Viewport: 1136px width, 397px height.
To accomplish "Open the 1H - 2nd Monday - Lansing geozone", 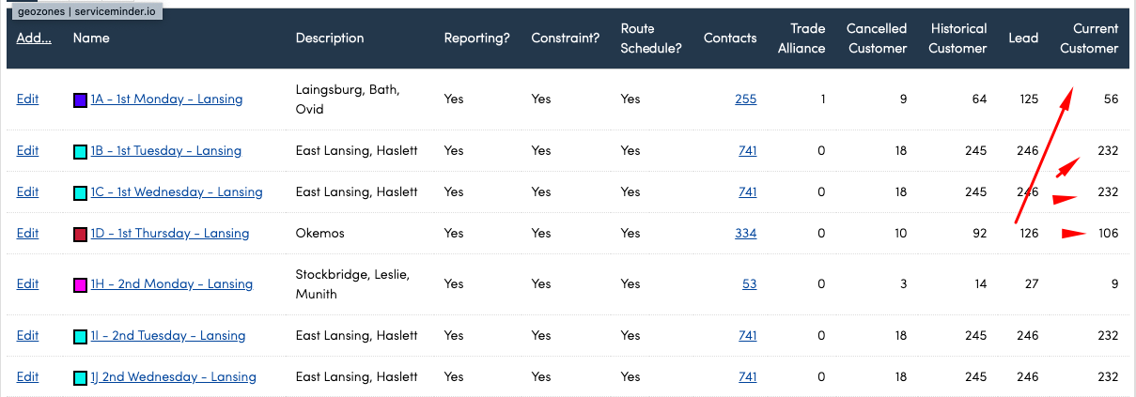I will click(171, 284).
